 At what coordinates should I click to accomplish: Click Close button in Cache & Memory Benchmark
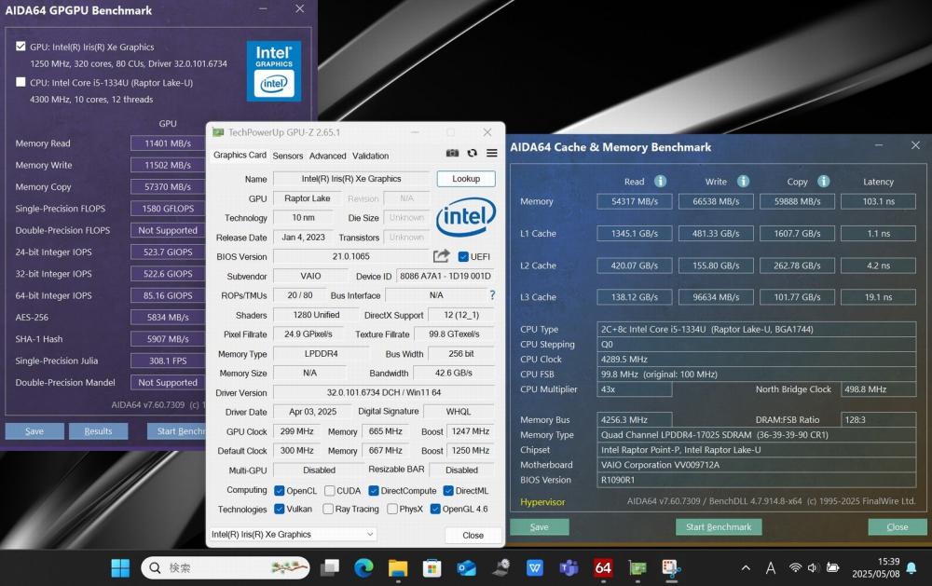pyautogui.click(x=898, y=526)
